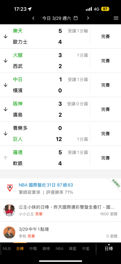Expand the 樂天 vs 歐力士 game arrow

(6, 36)
